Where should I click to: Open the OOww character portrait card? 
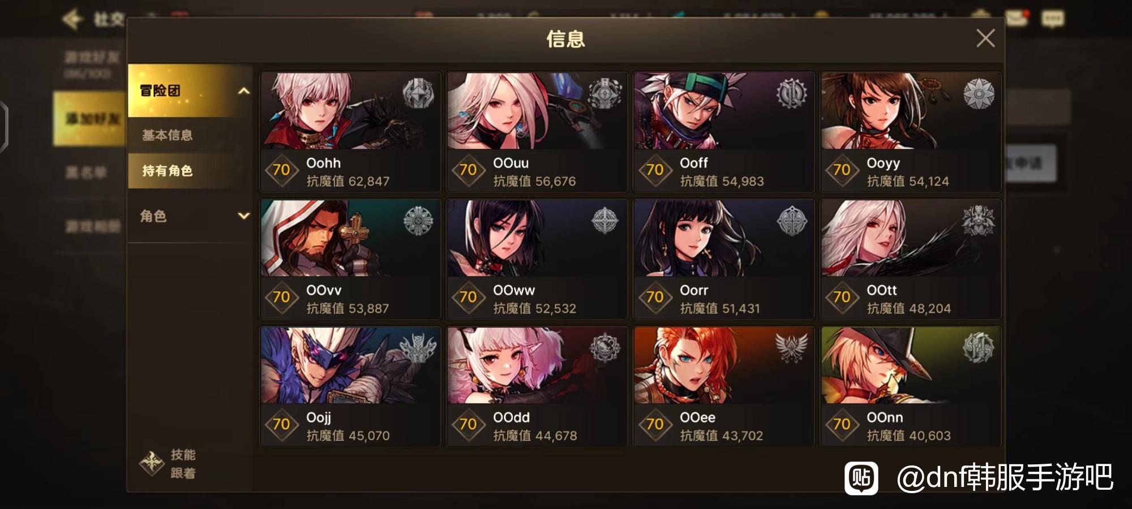pos(537,259)
